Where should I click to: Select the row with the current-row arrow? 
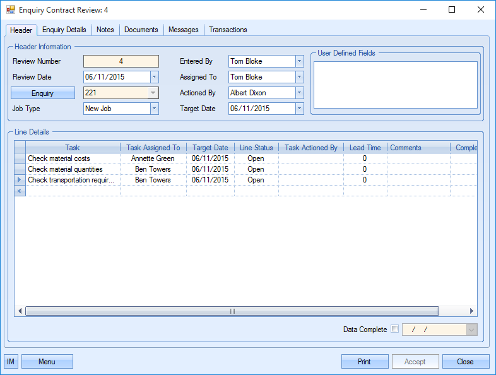point(20,180)
